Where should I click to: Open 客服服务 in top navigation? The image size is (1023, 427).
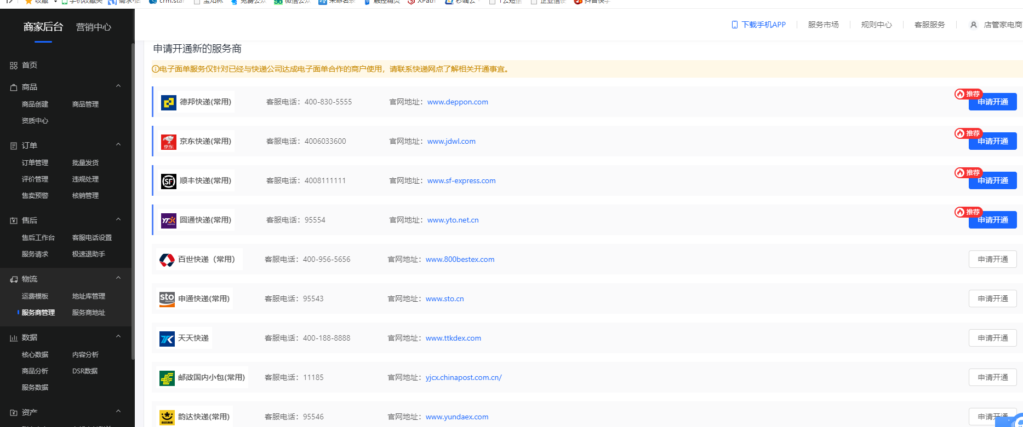(929, 25)
